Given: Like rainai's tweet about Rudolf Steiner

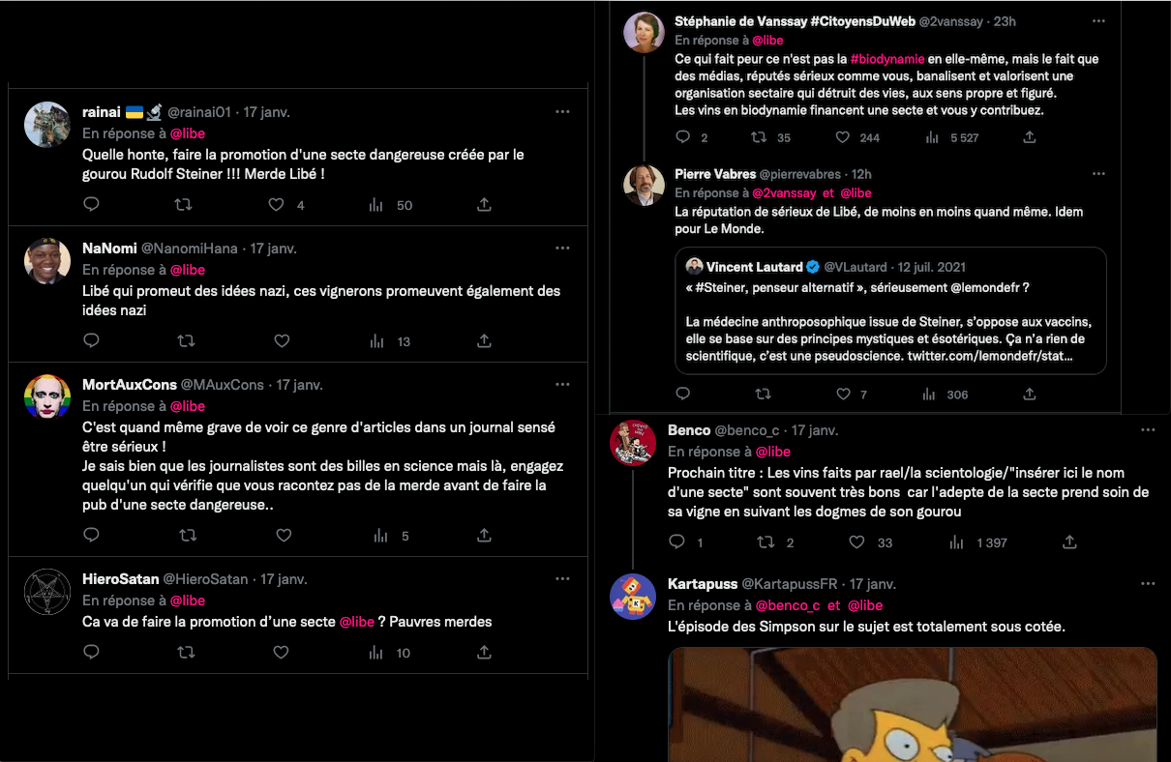Looking at the screenshot, I should pos(277,205).
